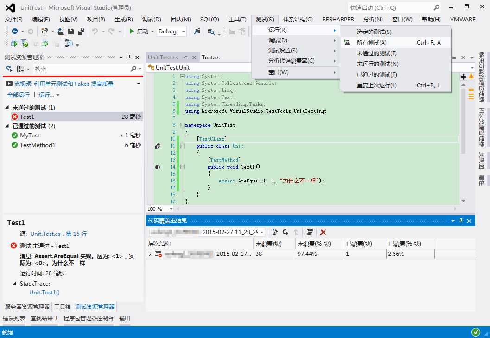The height and width of the screenshot is (338, 490).
Task: Expand the coverage result row in 层次结构
Action: click(150, 254)
